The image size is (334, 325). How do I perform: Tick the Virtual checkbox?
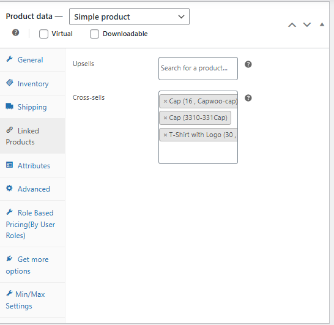pyautogui.click(x=43, y=34)
